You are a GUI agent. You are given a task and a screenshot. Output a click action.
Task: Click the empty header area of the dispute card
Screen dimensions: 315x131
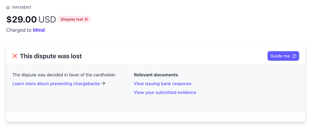tap(173, 56)
